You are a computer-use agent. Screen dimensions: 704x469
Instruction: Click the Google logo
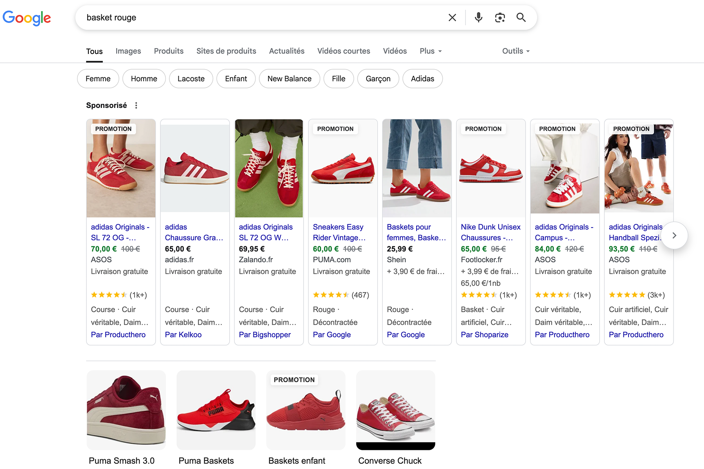pos(27,18)
